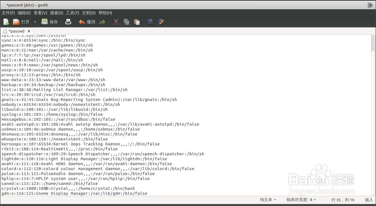Close the *passwd tab

[29, 31]
